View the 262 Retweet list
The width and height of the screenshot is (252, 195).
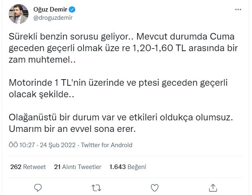point(27,167)
